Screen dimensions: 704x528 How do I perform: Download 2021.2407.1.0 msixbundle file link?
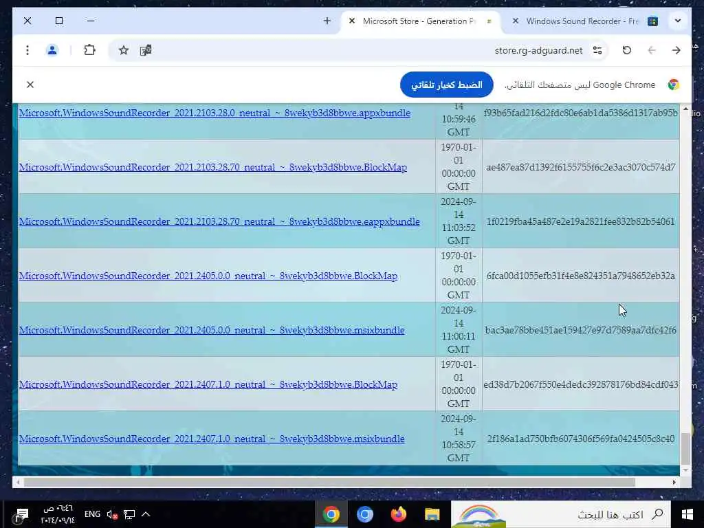(x=212, y=439)
